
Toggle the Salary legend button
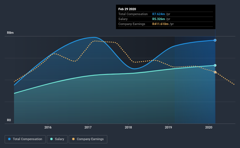coord(57,139)
